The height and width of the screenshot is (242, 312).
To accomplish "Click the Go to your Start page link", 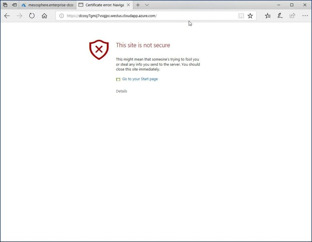I will click(140, 79).
